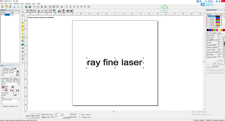Open the TrueType Font type dropdown
This screenshot has height=121, width=225.
19,81
